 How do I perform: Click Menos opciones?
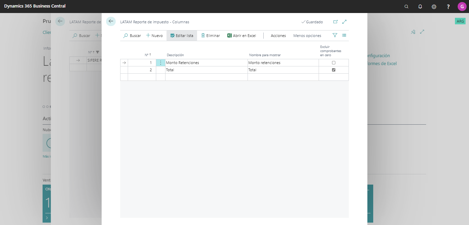tap(307, 36)
